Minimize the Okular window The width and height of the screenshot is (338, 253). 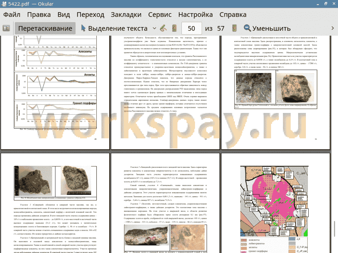(318, 4)
